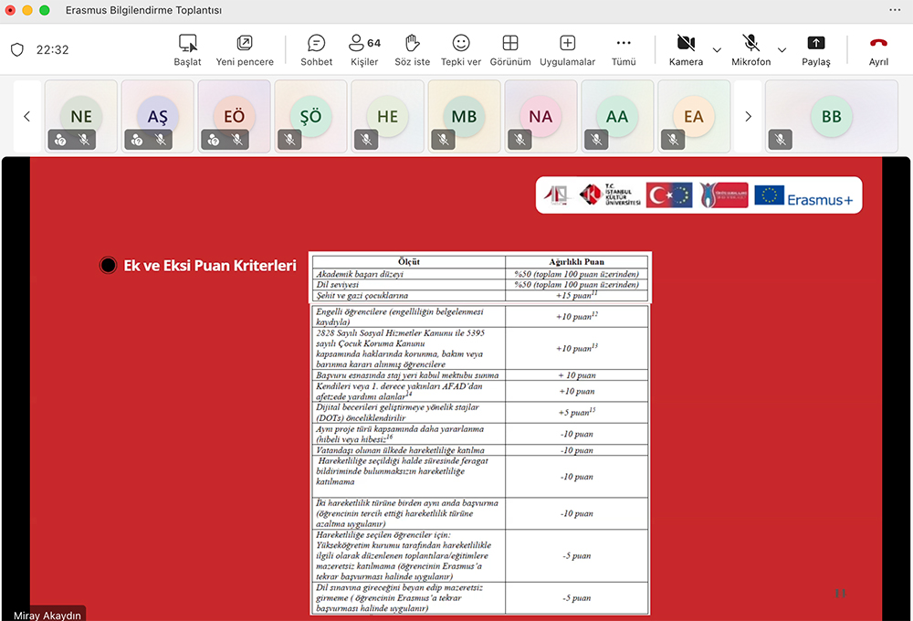Show the Kişiler participants list
913x621 pixels.
tap(364, 49)
